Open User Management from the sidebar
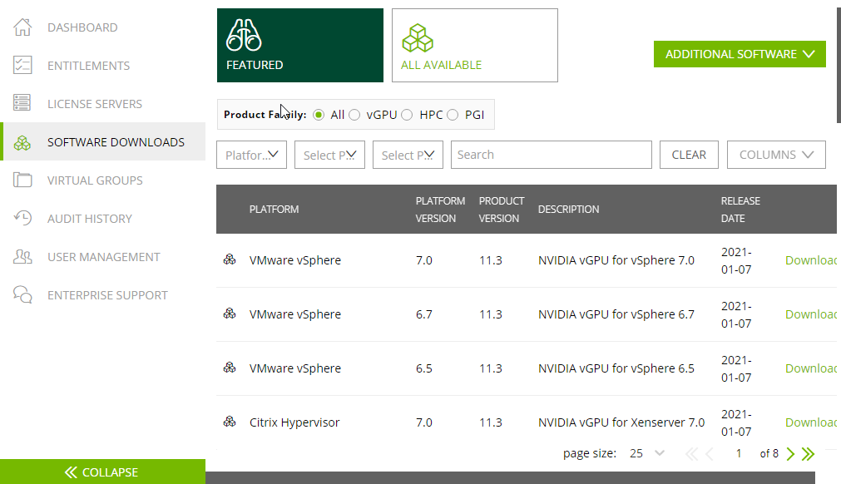 103,257
